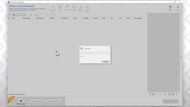Click the importing progress bar
Image resolution: width=190 pixels, height=107 pixels.
(x=95, y=53)
